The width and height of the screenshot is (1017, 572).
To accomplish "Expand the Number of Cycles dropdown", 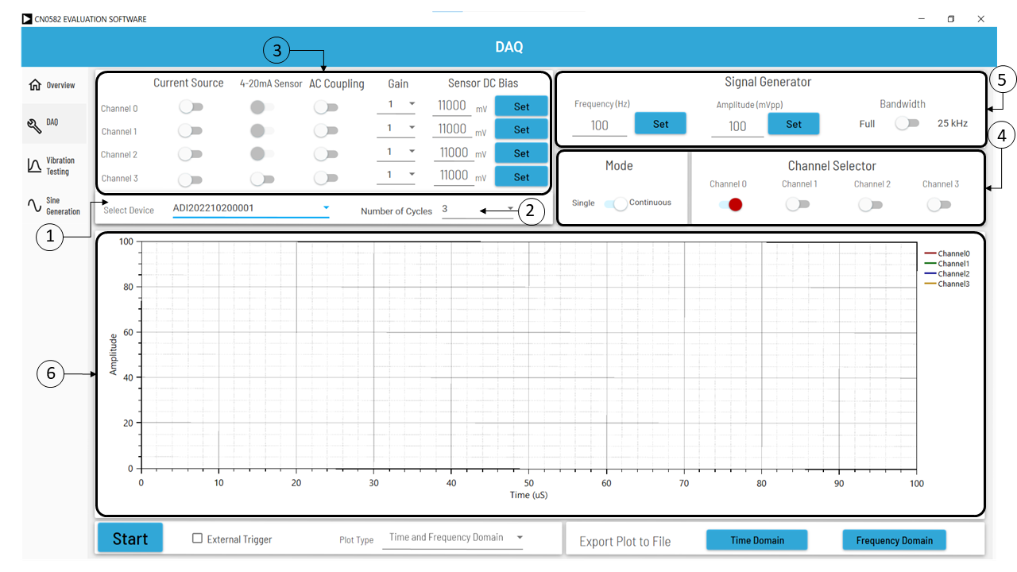I will tap(509, 209).
